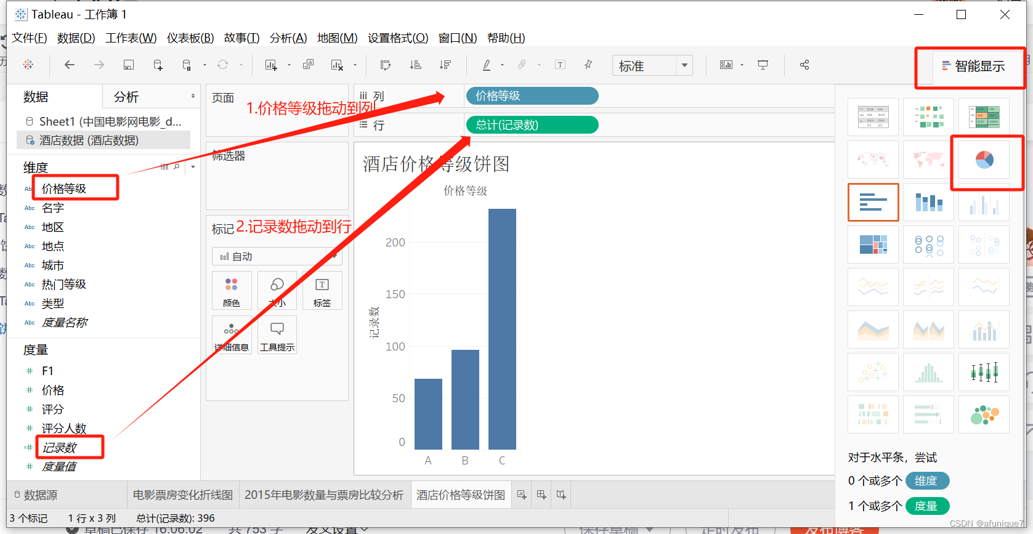Click the 总计(记录数) pill on rows shelf

coord(532,125)
